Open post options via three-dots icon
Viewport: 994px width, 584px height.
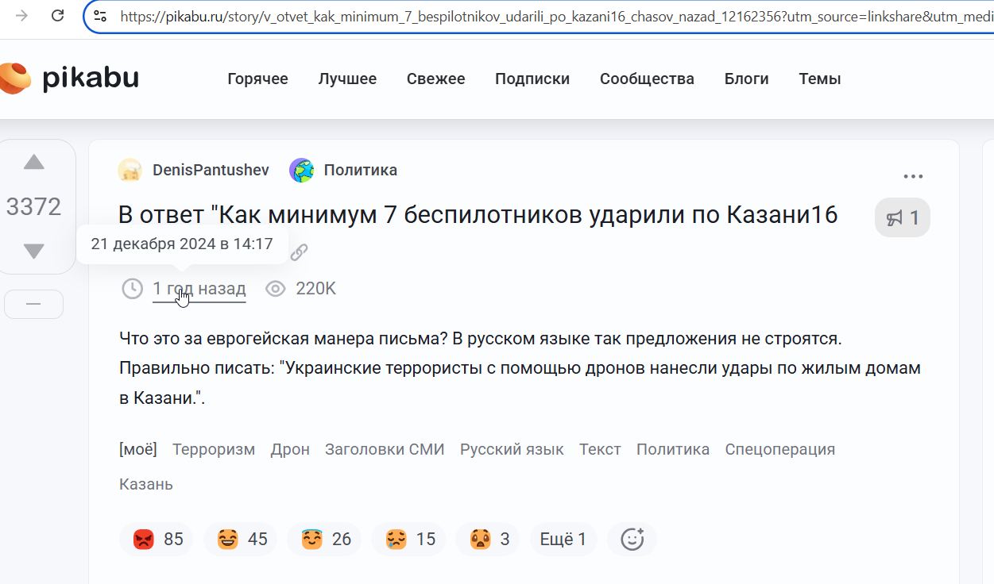pos(912,175)
